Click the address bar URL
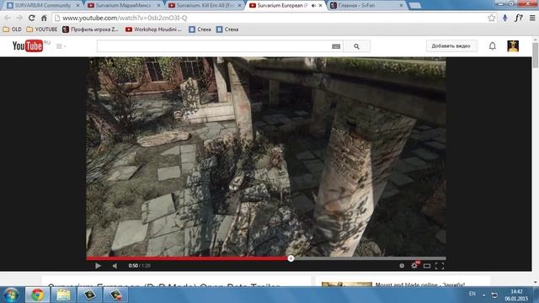This screenshot has width=539, height=303. pyautogui.click(x=125, y=18)
